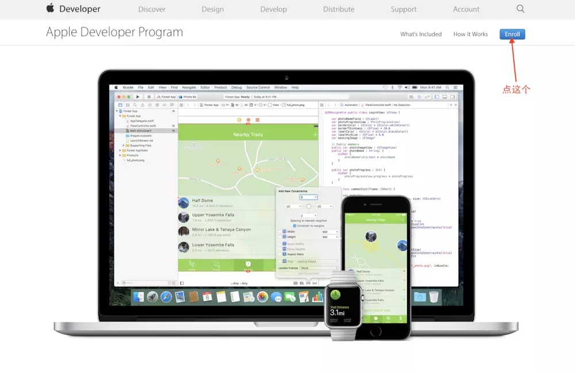Select Main.storyboard in the project navigator
The image size is (575, 373).
140,130
